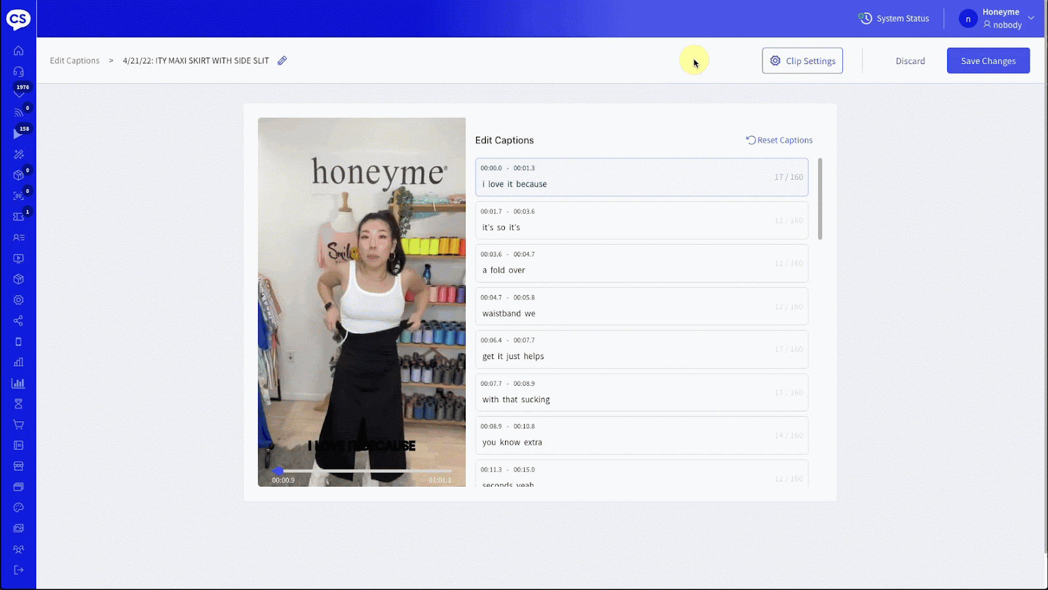The height and width of the screenshot is (590, 1048).
Task: Expand the Honeyme account dropdown
Action: [1031, 18]
